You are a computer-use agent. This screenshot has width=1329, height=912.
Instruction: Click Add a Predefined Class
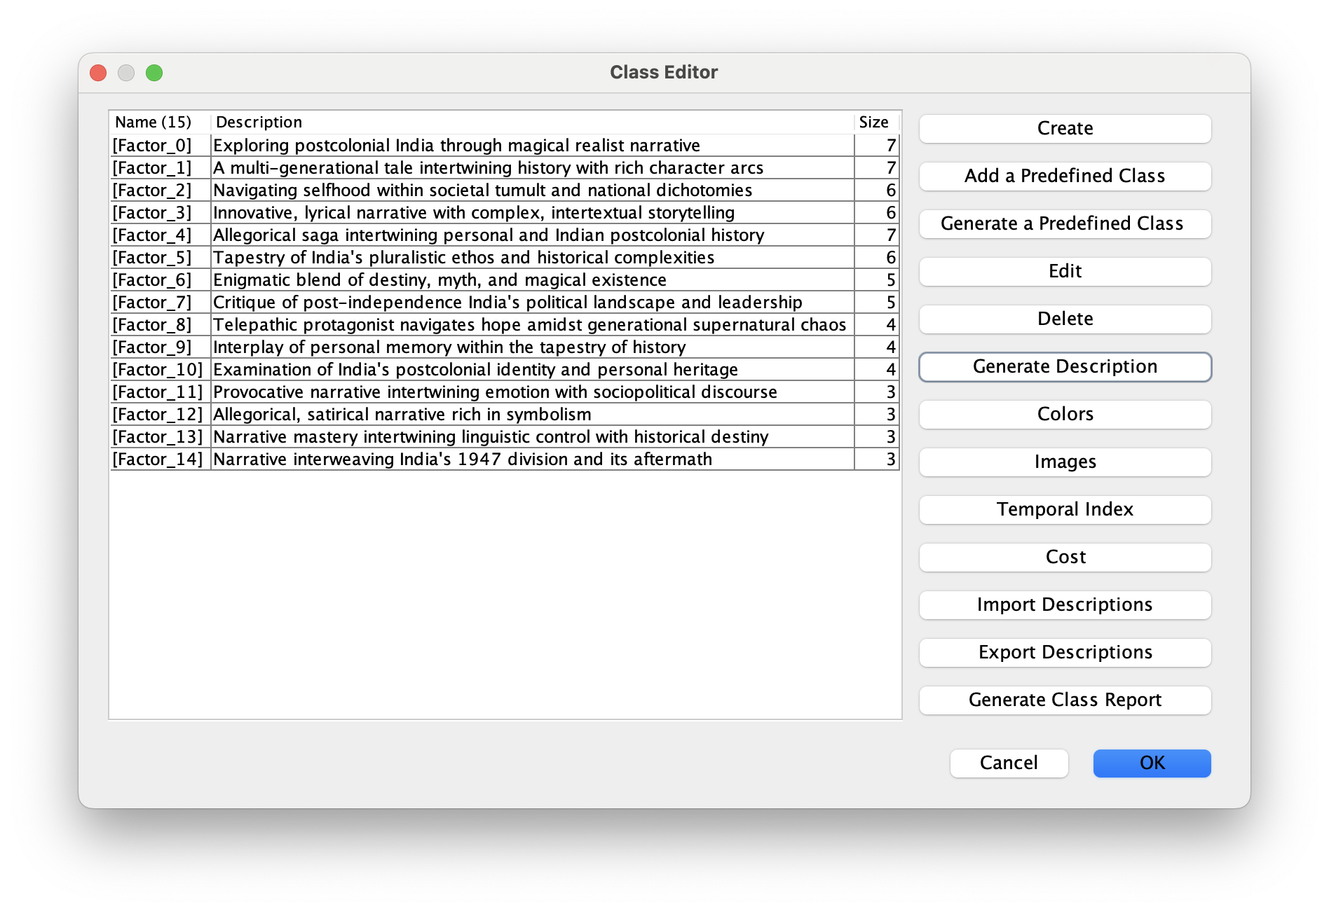tap(1064, 177)
